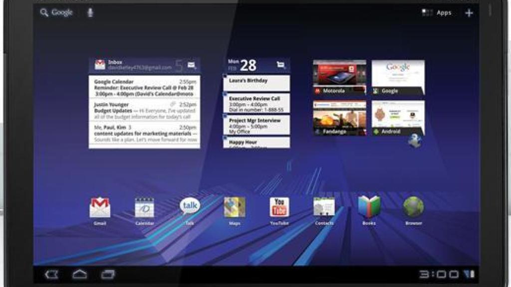511x287 pixels.
Task: Launch YouTube
Action: point(280,205)
